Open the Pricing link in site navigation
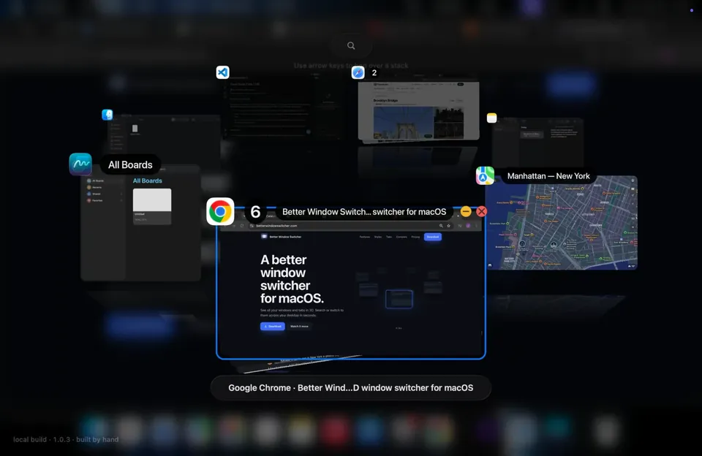Screen dimensions: 702x456 (415, 237)
